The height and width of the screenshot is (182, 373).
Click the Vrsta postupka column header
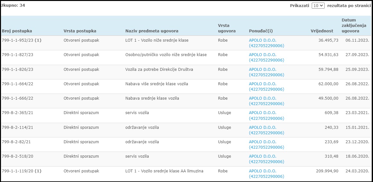80,31
